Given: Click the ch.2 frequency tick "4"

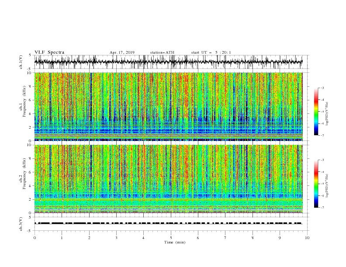Looking at the screenshot, I should point(31,186).
